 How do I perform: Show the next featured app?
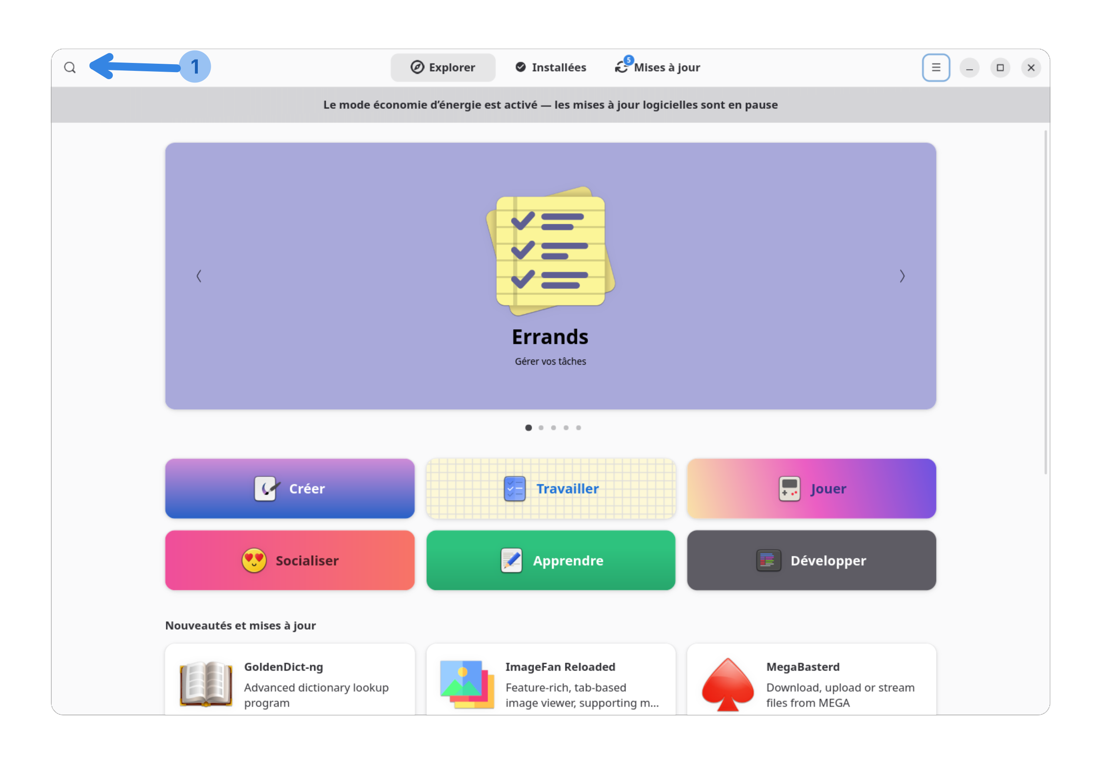click(902, 276)
